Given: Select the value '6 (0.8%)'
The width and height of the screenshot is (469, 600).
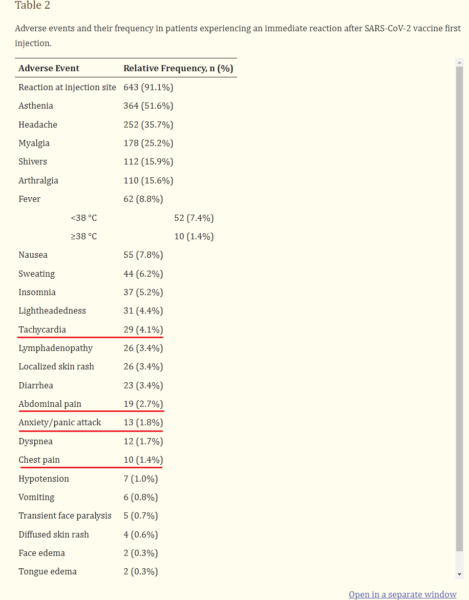Looking at the screenshot, I should pos(141,497).
